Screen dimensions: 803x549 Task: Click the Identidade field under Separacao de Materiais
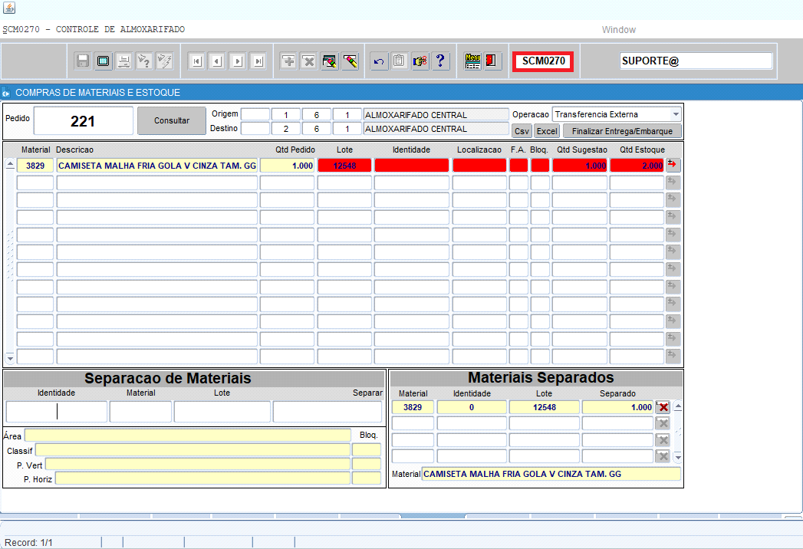tap(56, 412)
